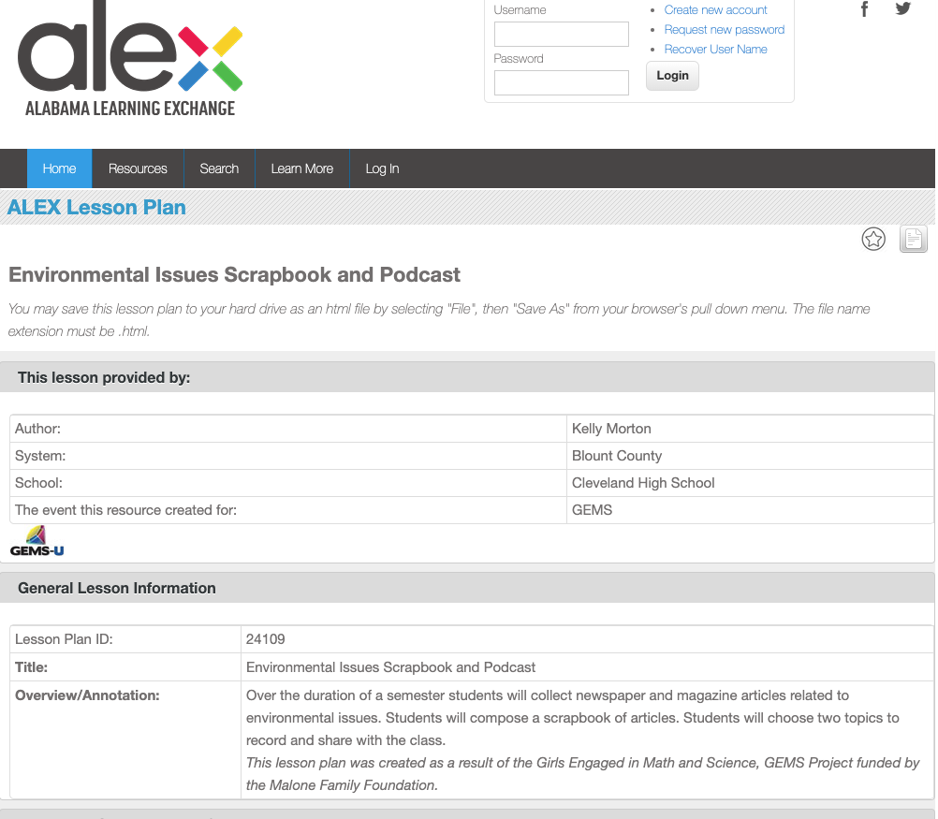This screenshot has width=938, height=819.
Task: Click the star rating icon for this lesson
Action: point(873,239)
